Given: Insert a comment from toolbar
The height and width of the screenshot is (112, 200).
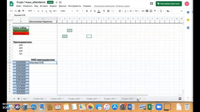Looking at the screenshot, I should [147, 11].
